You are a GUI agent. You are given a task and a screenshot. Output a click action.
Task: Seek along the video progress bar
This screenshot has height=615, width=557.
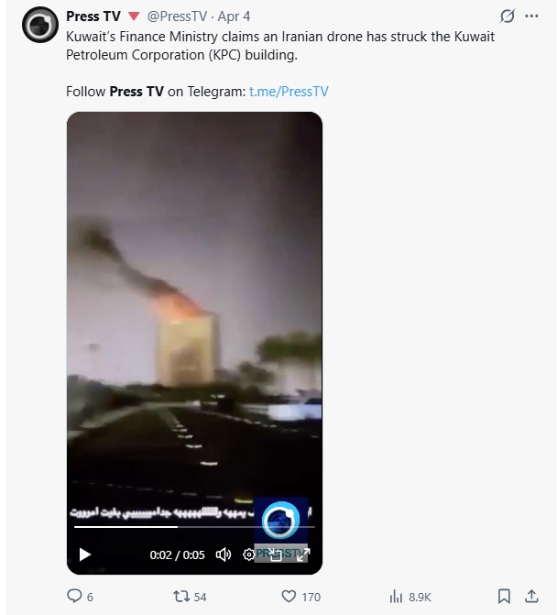click(194, 527)
